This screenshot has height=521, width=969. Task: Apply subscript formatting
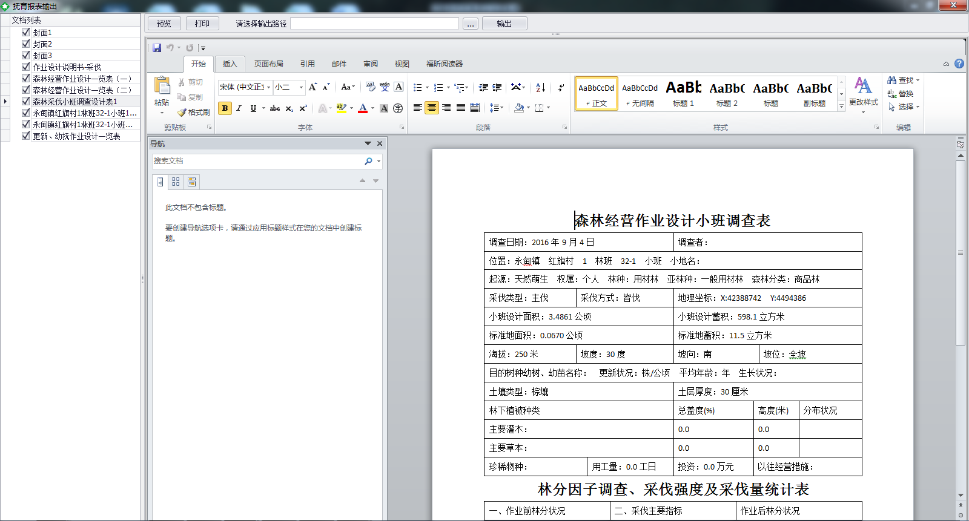point(289,108)
